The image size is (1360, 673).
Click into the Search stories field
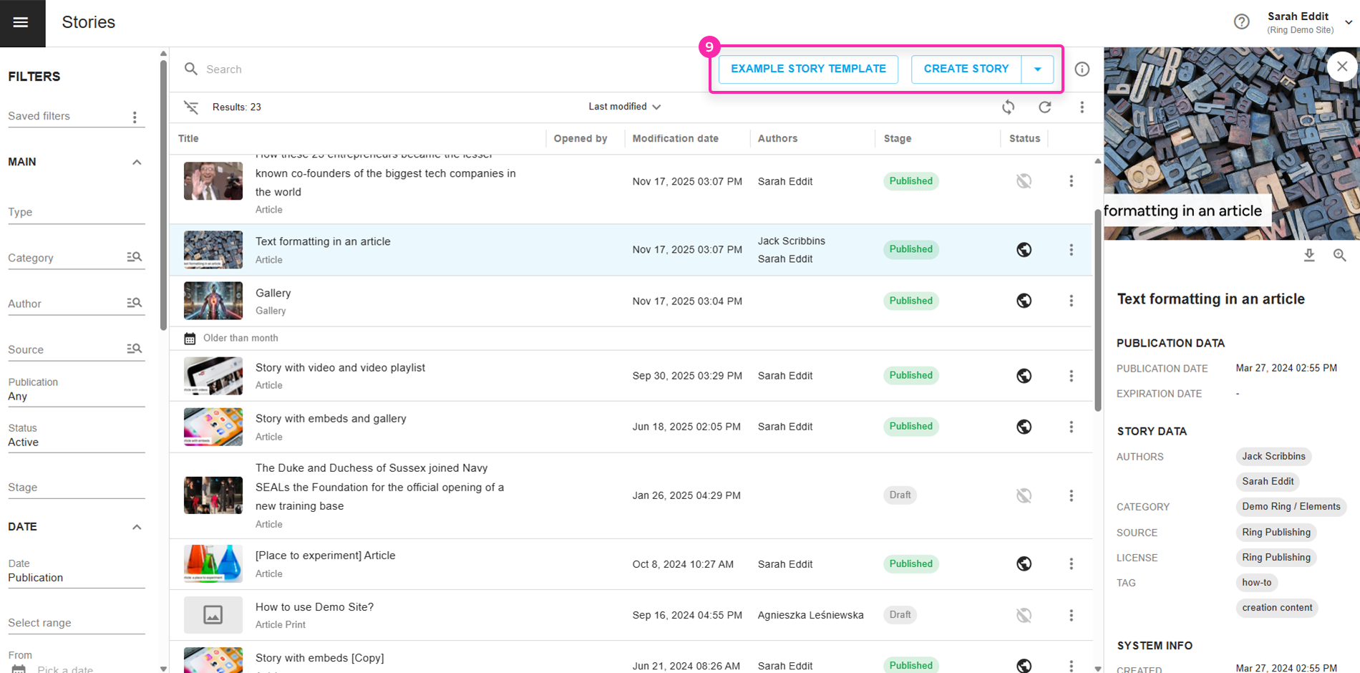[x=429, y=69]
